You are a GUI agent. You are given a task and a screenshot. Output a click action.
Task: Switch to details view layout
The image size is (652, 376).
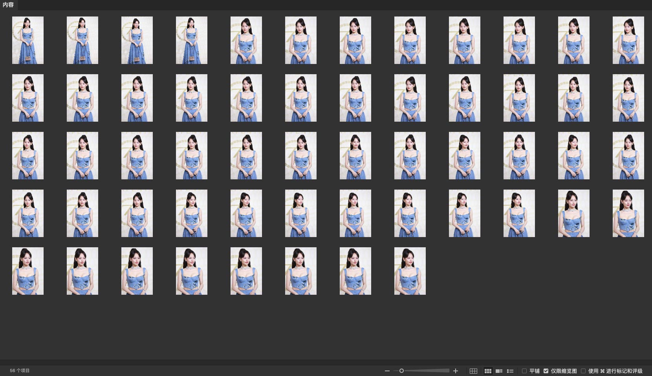click(499, 371)
